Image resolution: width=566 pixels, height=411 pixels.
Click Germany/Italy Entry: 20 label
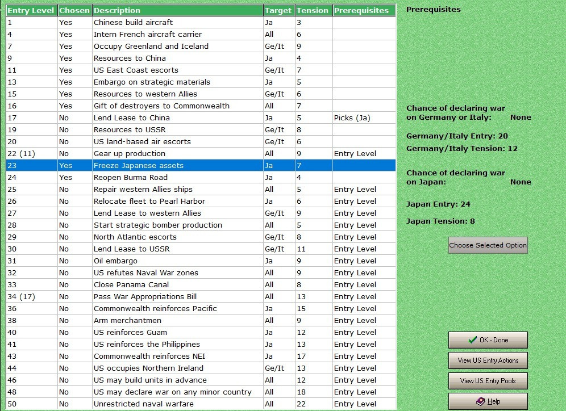(x=457, y=136)
